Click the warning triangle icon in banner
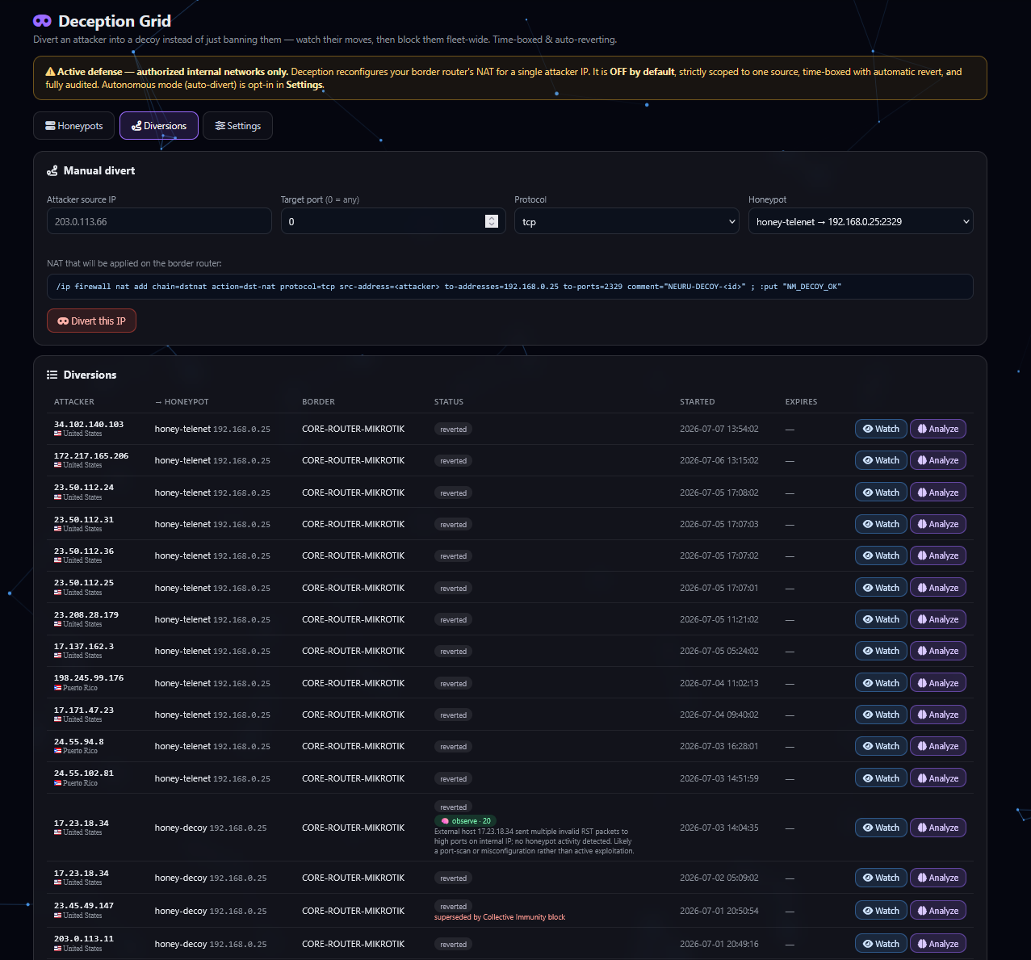Screen dimensions: 1031x960 50,72
